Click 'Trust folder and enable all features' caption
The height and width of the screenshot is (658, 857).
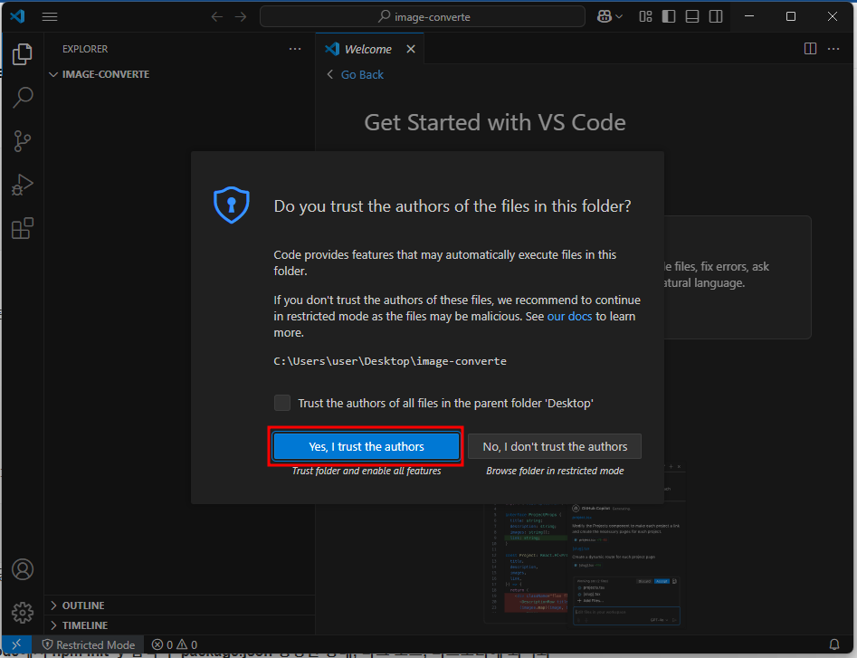click(367, 471)
